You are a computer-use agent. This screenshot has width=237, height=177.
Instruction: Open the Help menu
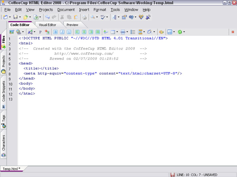click(147, 10)
